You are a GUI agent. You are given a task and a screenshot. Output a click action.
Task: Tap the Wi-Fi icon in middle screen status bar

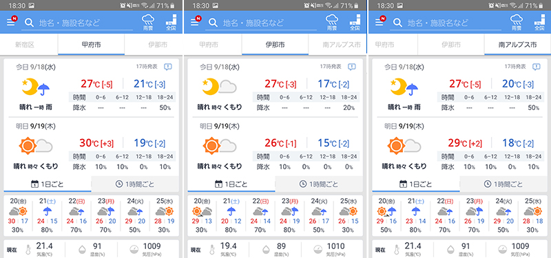coord(329,6)
